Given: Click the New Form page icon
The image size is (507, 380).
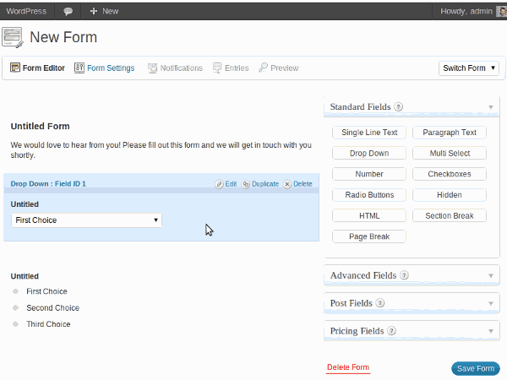Looking at the screenshot, I should tap(12, 37).
